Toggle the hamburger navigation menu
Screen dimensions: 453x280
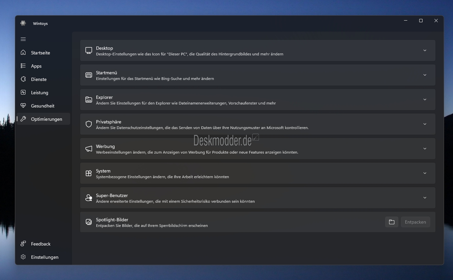(x=23, y=39)
